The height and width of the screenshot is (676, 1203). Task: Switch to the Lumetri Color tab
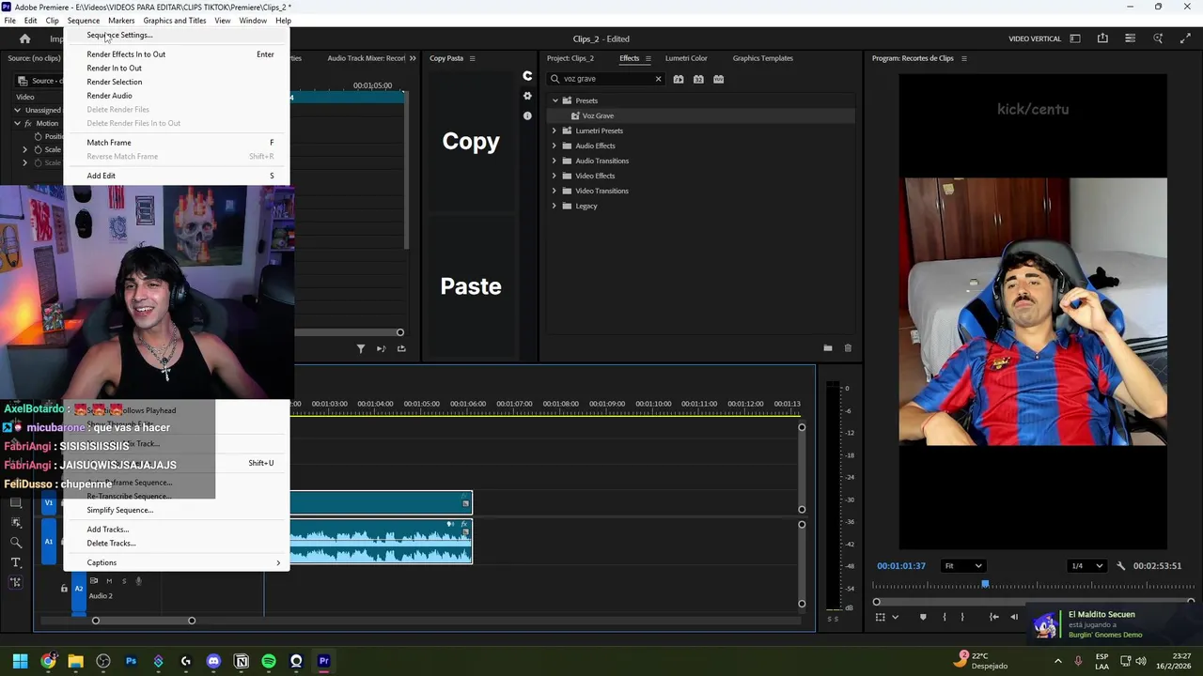coord(686,58)
